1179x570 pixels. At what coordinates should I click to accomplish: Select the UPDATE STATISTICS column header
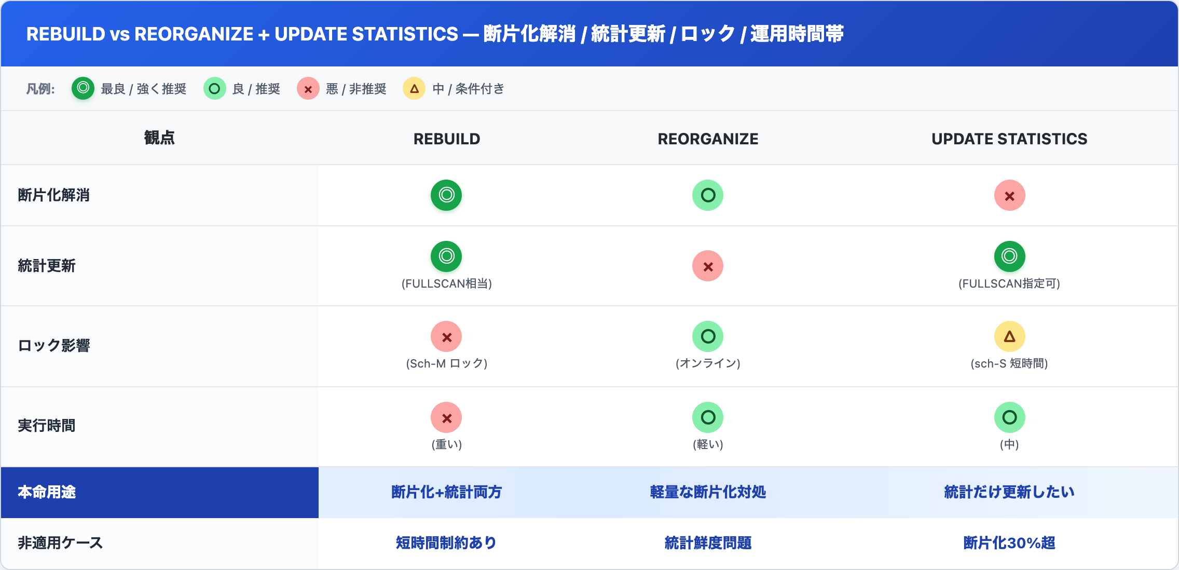[x=1009, y=139]
